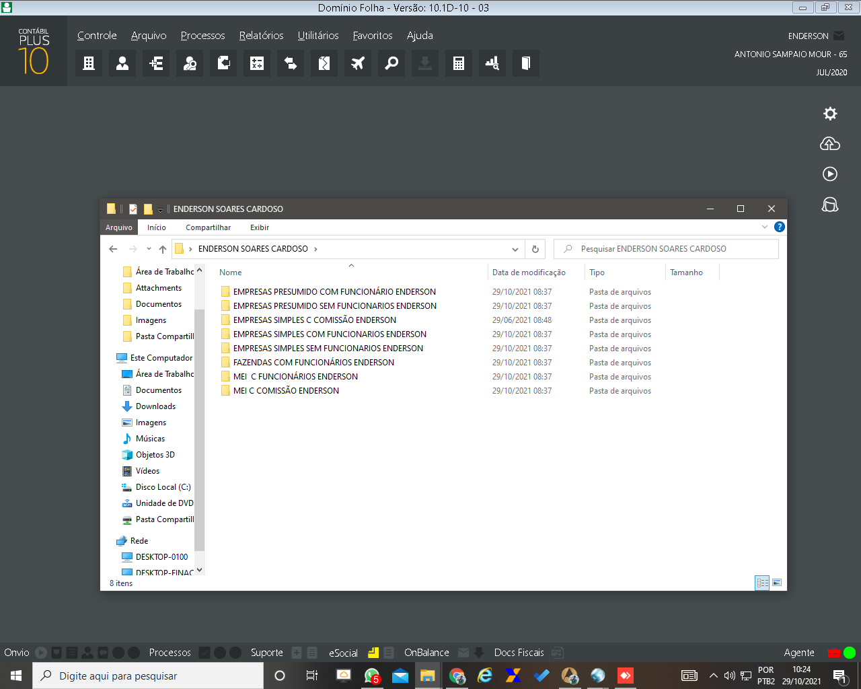Switch Explorer to large icons view layout
Screen dimensions: 861x689
point(777,583)
